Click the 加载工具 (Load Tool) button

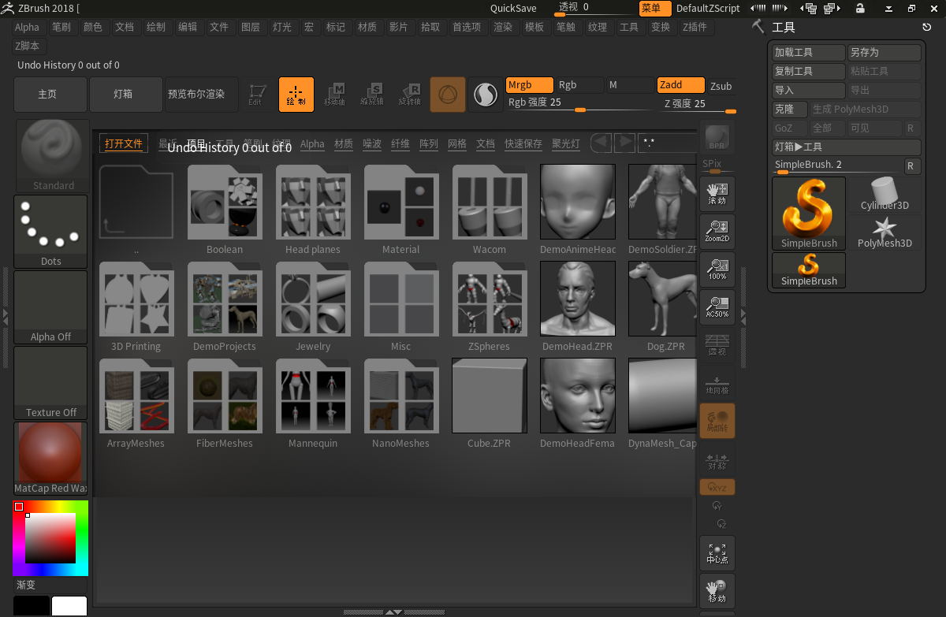(808, 53)
